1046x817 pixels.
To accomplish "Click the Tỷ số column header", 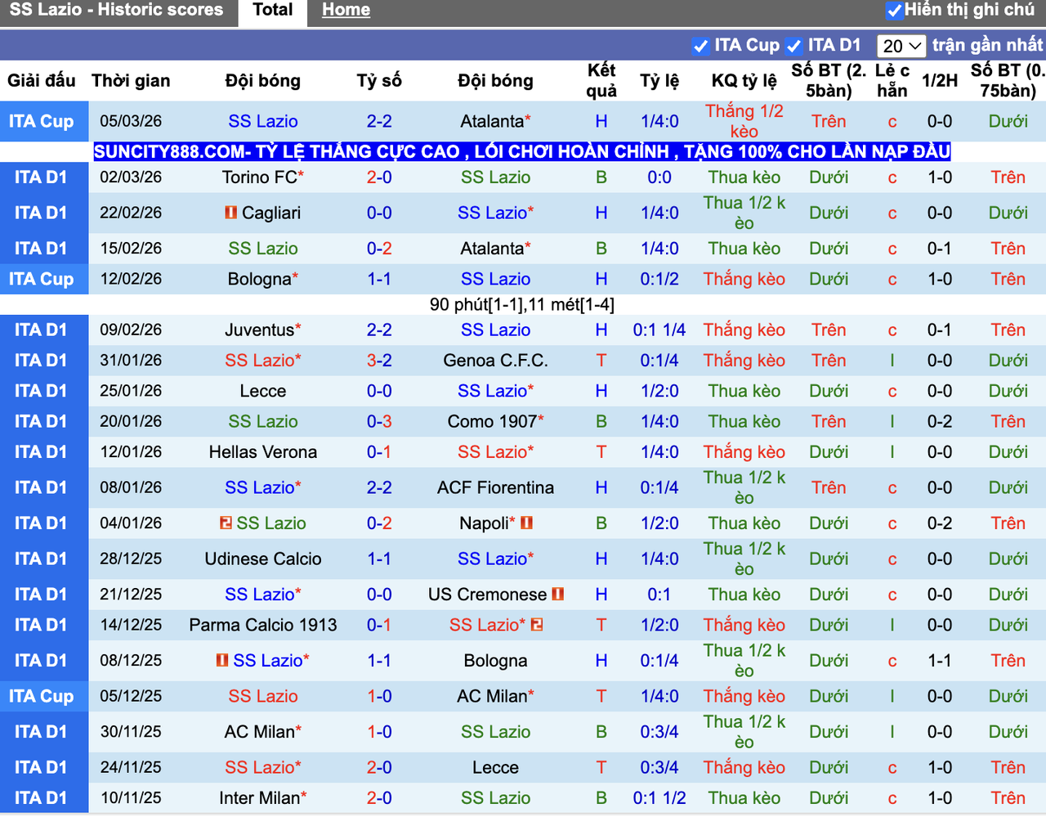I will pyautogui.click(x=379, y=80).
